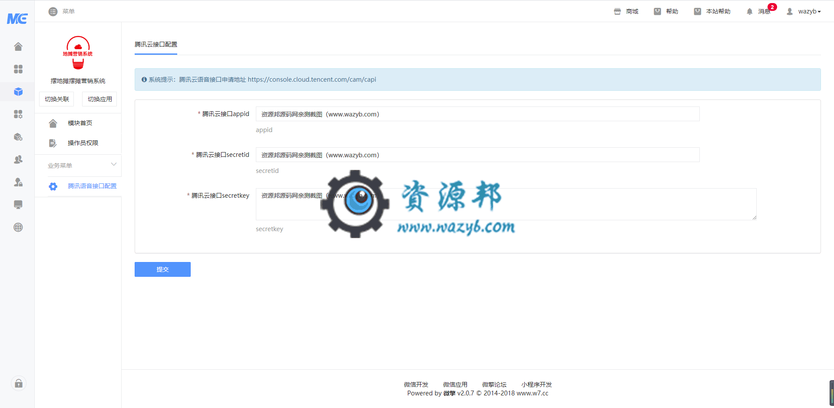Toggle the 菜单 hamburger icon

pos(53,12)
